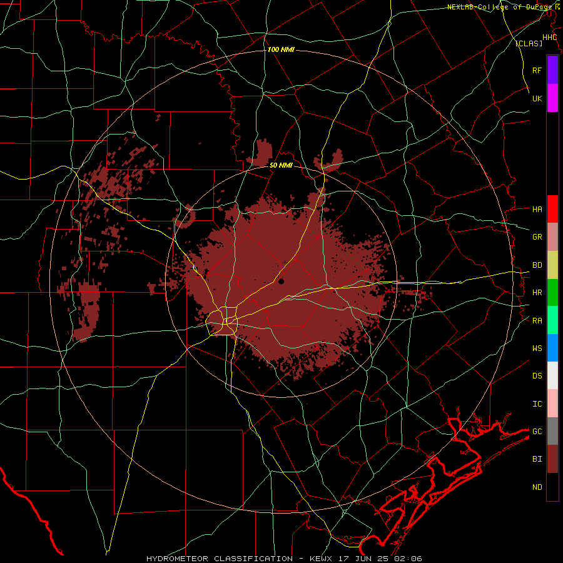
Task: Click the HYDROMETEOR CLASSIFICATION title text
Action: (x=220, y=559)
